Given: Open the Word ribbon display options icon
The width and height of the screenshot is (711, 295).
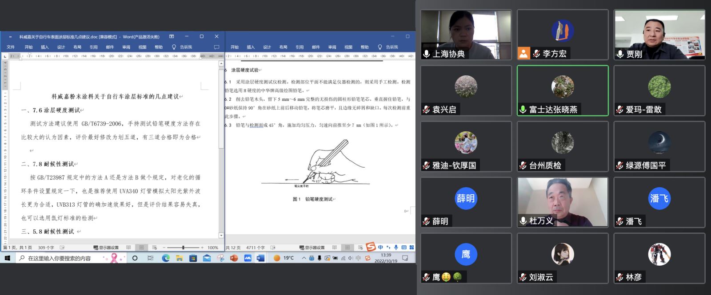Looking at the screenshot, I should point(172,36).
